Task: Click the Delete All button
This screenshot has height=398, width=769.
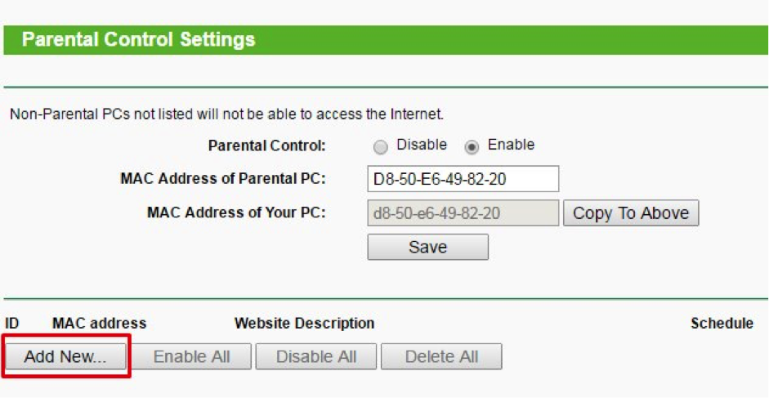Action: point(441,356)
